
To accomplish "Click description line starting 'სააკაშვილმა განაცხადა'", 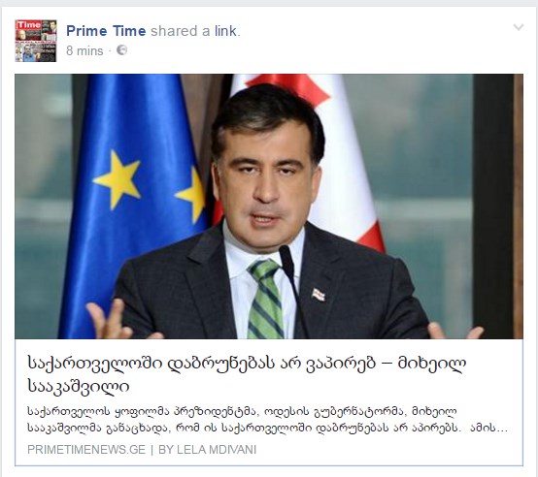I will click(x=242, y=428).
